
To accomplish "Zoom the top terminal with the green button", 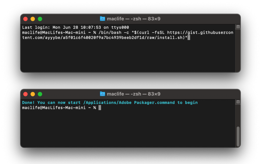I will [x=40, y=19].
